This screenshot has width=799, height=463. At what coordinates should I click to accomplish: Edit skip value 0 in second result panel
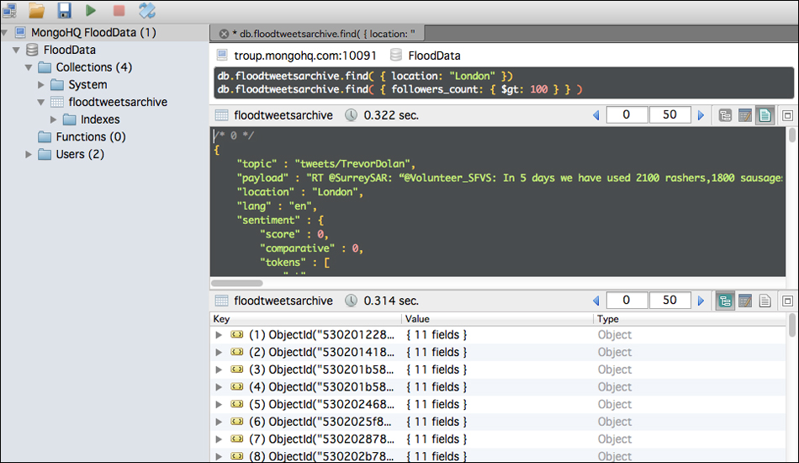tap(627, 301)
